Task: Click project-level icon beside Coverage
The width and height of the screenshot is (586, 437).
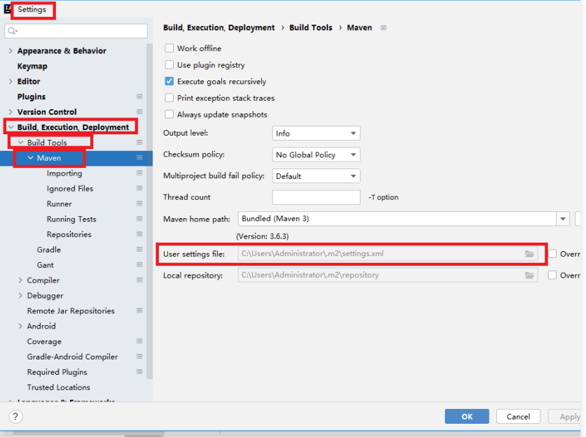Action: coord(139,341)
